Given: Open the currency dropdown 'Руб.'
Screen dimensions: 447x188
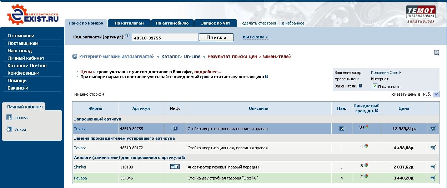Looking at the screenshot, I should pos(430,94).
